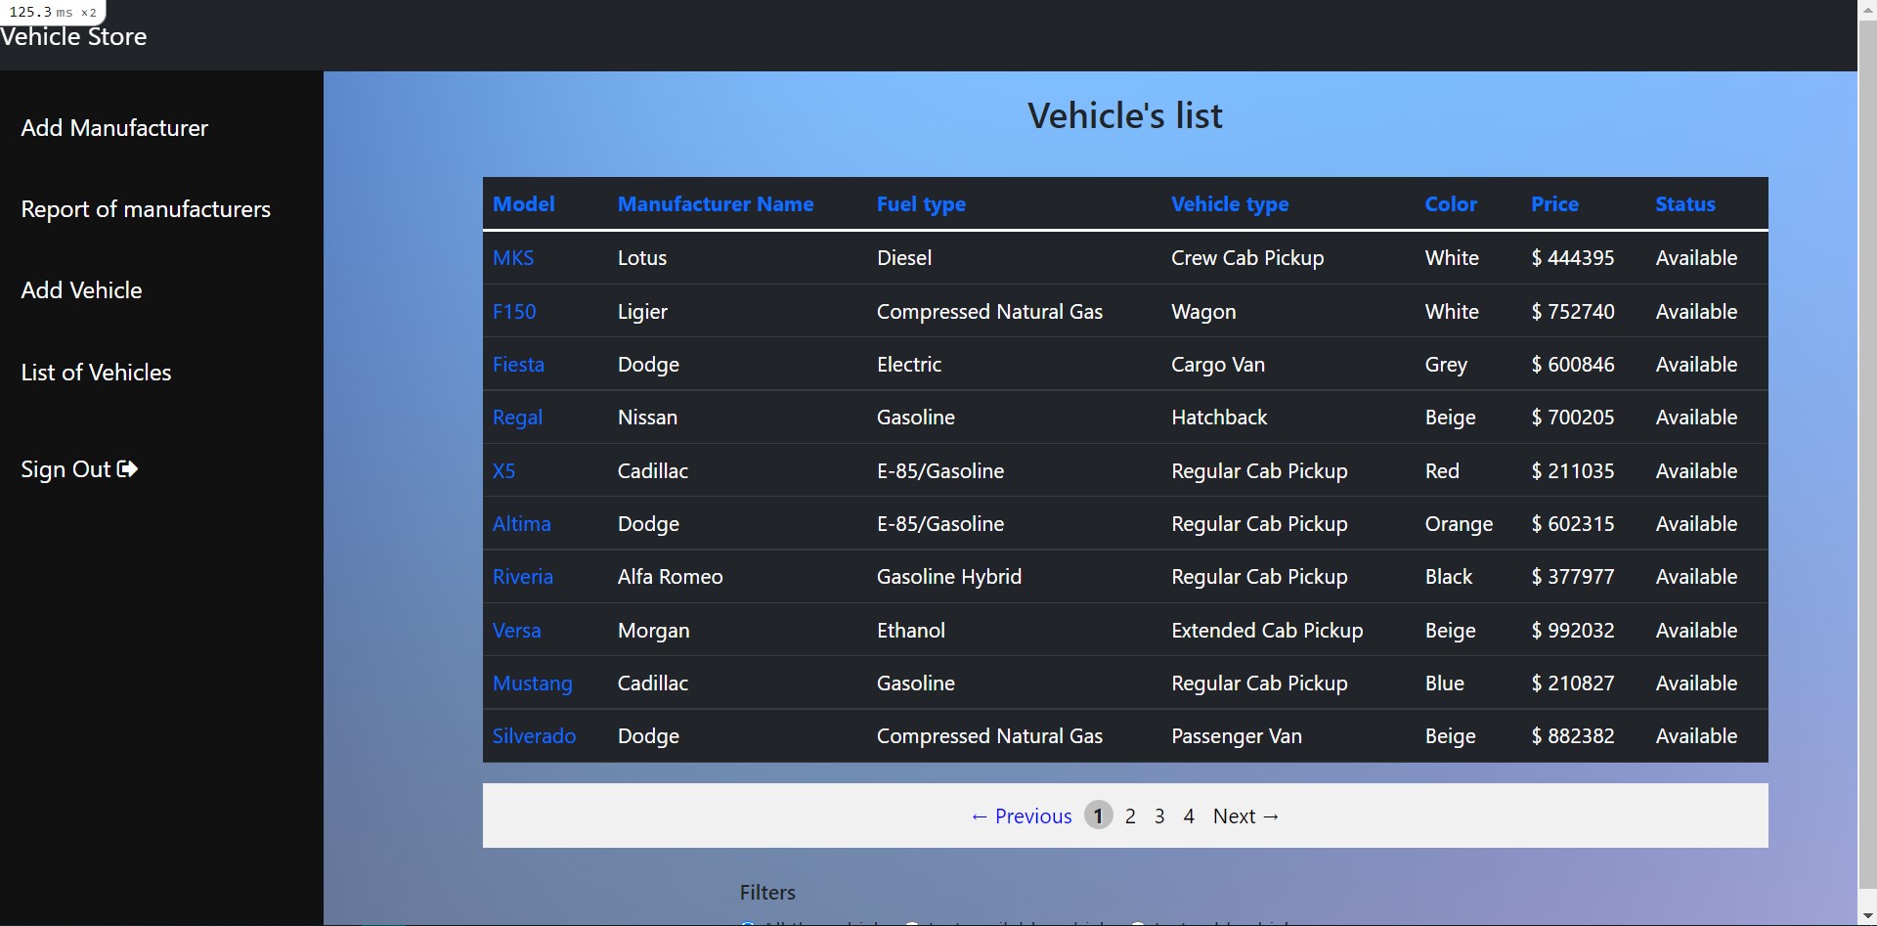Click the scrollbar down arrow

[x=1867, y=916]
